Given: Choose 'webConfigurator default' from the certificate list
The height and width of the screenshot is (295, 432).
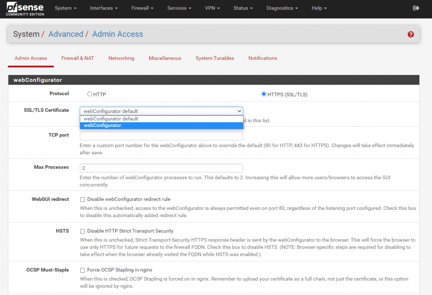Looking at the screenshot, I should [x=162, y=119].
